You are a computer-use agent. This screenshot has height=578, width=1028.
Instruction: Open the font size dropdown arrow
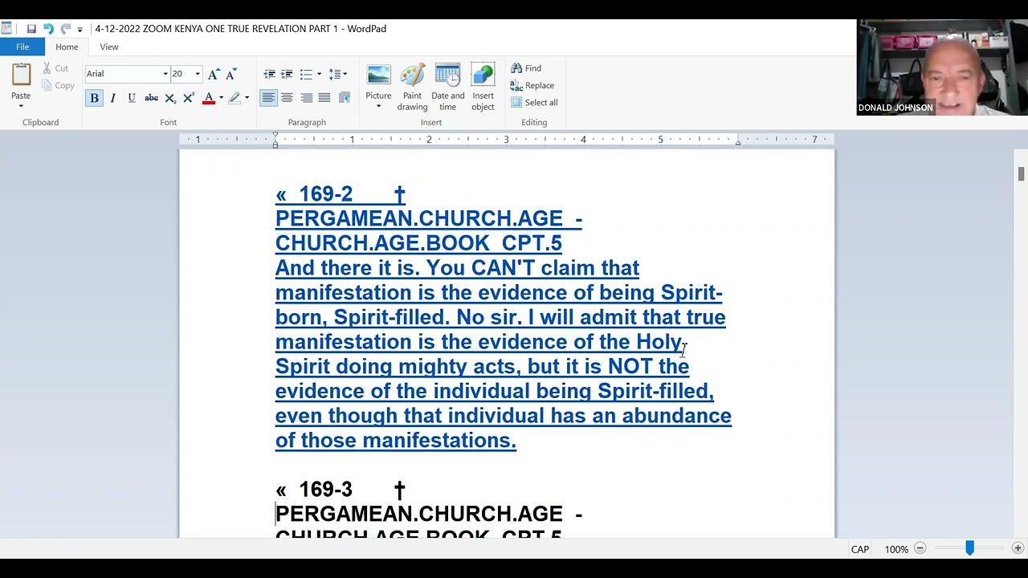[198, 74]
